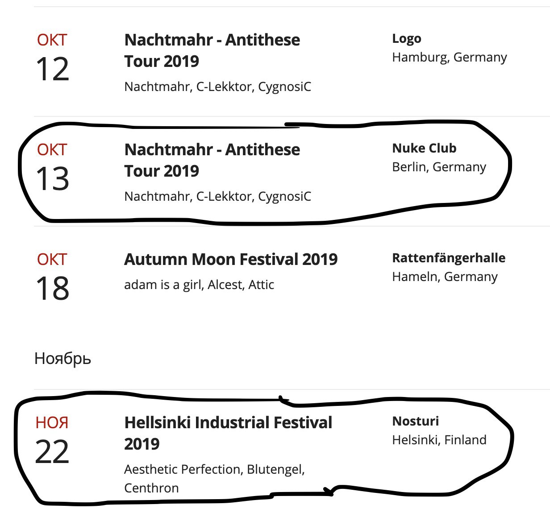The width and height of the screenshot is (550, 521).
Task: Click the ОКТ 18 date block
Action: pyautogui.click(x=52, y=277)
